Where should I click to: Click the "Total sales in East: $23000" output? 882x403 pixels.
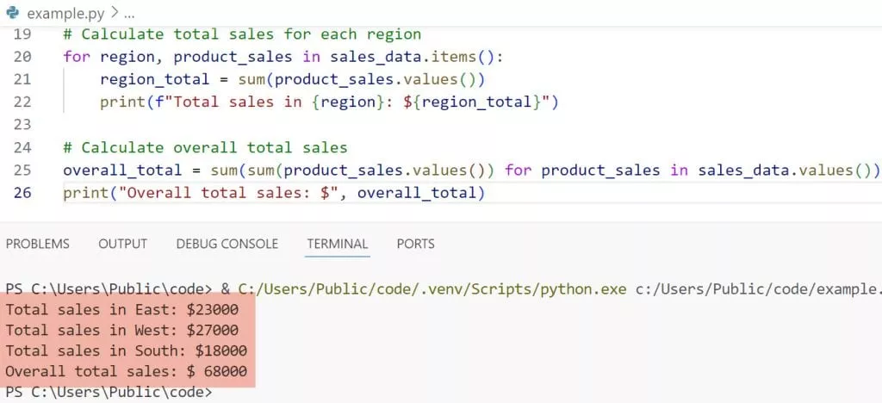pyautogui.click(x=121, y=308)
